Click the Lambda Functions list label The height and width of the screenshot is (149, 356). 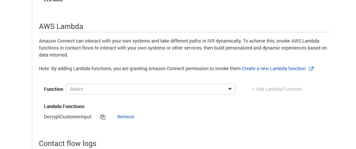pyautogui.click(x=64, y=106)
